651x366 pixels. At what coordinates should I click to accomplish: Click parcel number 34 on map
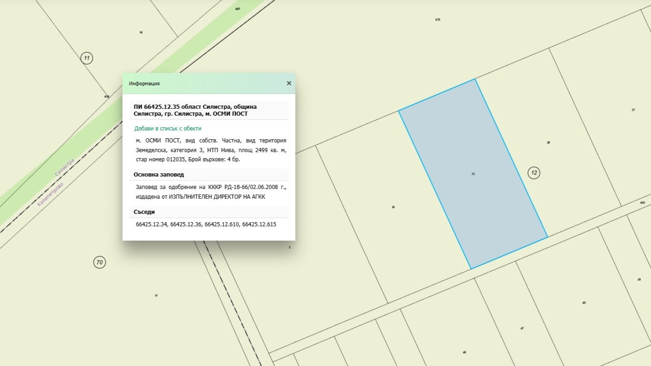pyautogui.click(x=393, y=207)
